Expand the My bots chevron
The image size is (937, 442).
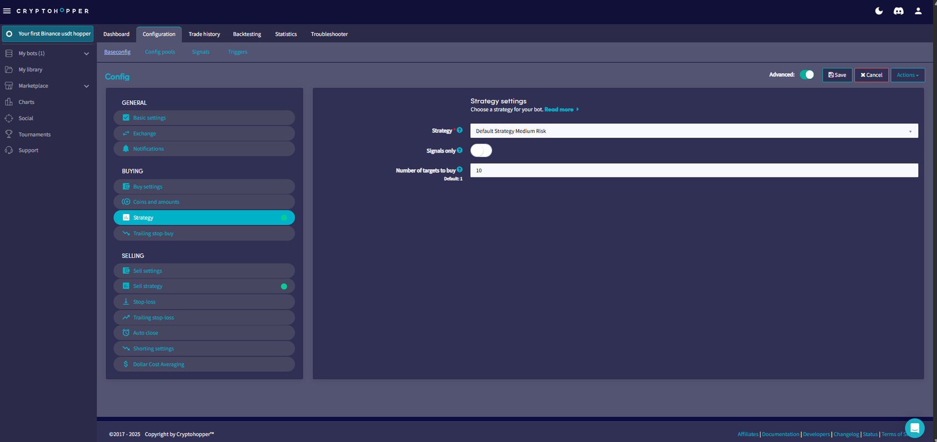(87, 53)
